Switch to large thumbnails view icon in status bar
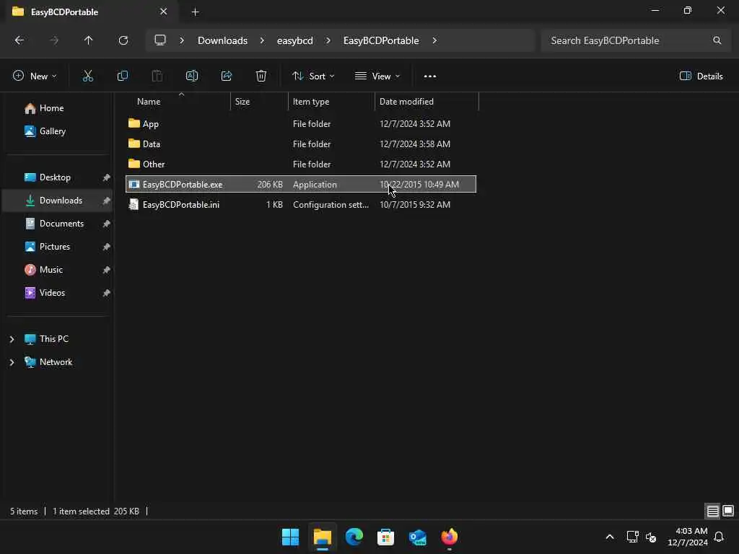The width and height of the screenshot is (739, 554). pos(728,511)
